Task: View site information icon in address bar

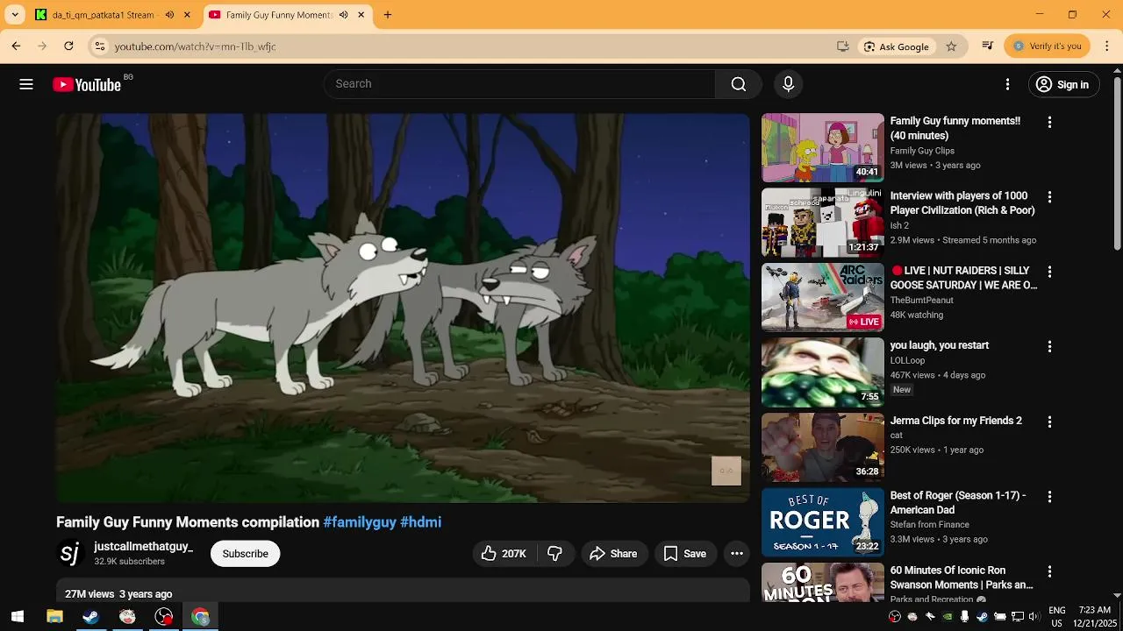Action: [100, 46]
